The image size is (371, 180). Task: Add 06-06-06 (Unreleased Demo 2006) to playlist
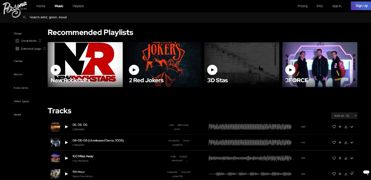pyautogui.click(x=340, y=143)
